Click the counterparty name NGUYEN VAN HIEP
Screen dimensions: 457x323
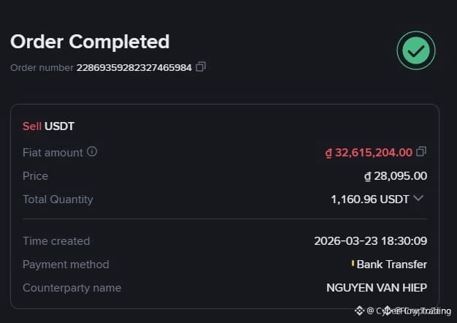click(x=377, y=288)
